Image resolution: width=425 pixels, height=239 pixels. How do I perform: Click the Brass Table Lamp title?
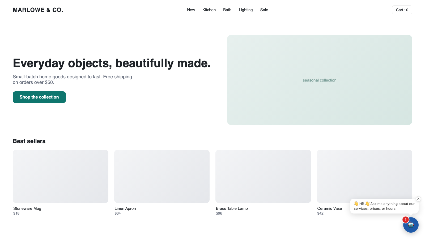[232, 208]
